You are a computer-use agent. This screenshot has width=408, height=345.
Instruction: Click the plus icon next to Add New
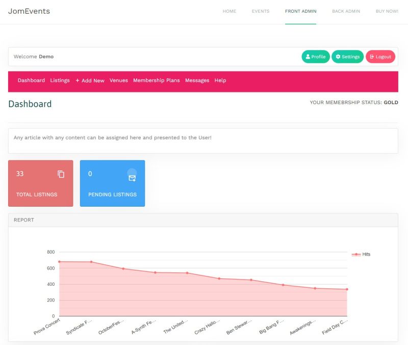pos(77,81)
